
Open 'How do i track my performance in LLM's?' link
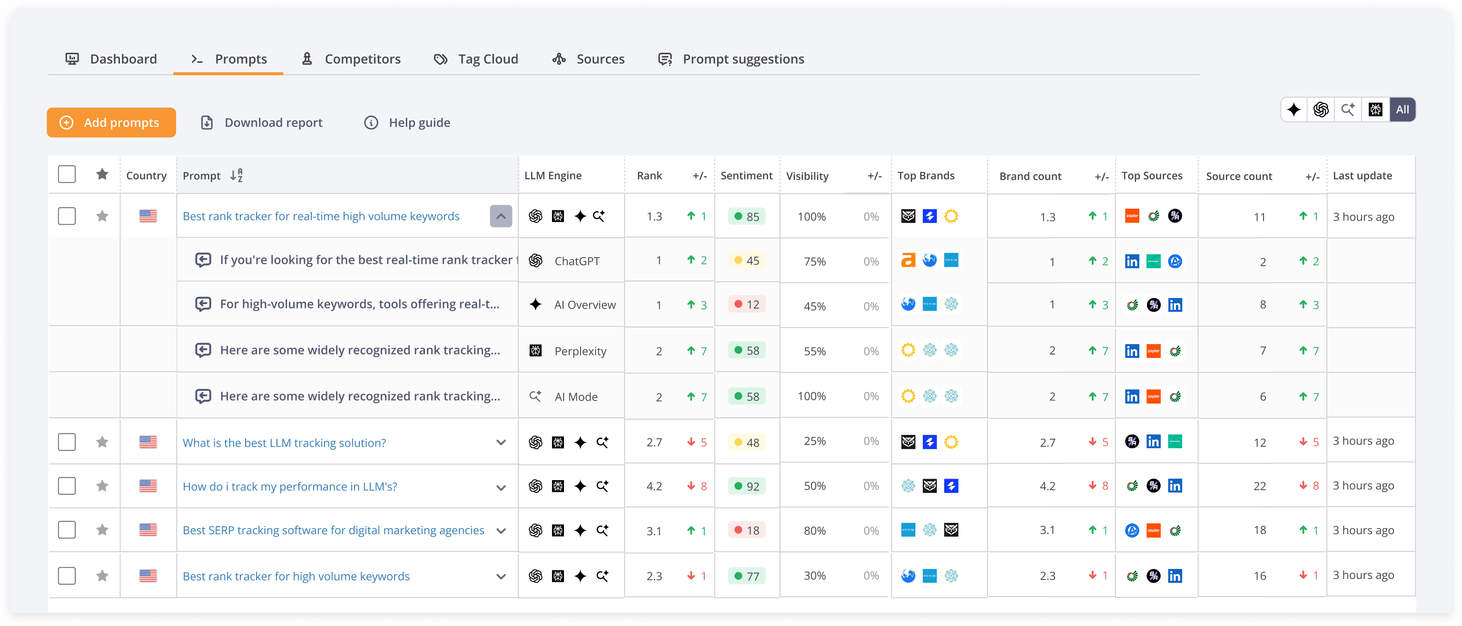(x=290, y=487)
